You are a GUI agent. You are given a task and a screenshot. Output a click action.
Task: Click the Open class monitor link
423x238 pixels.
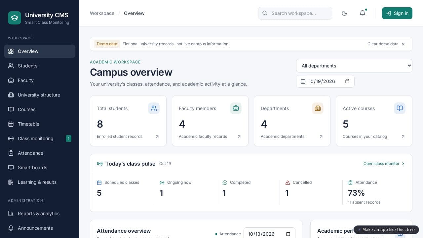click(384, 164)
